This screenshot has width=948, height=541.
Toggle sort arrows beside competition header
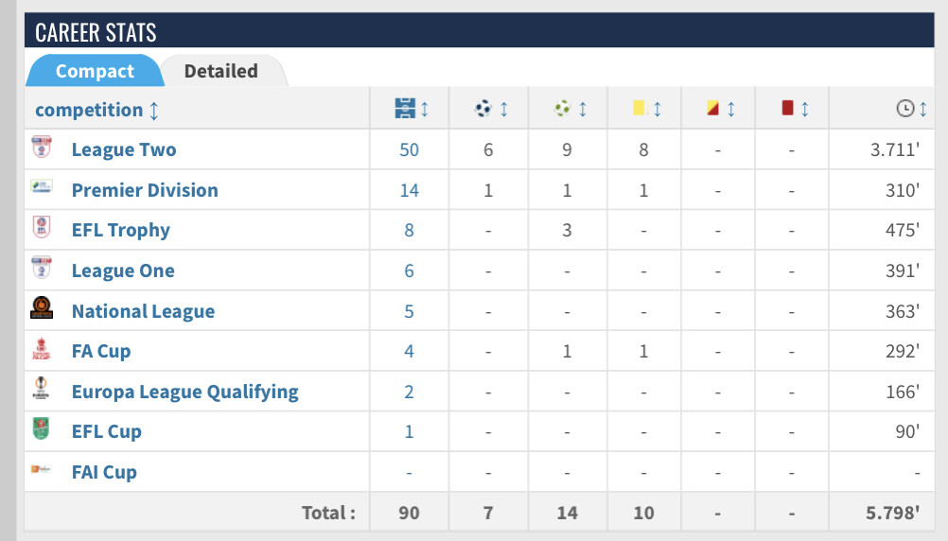[x=153, y=111]
